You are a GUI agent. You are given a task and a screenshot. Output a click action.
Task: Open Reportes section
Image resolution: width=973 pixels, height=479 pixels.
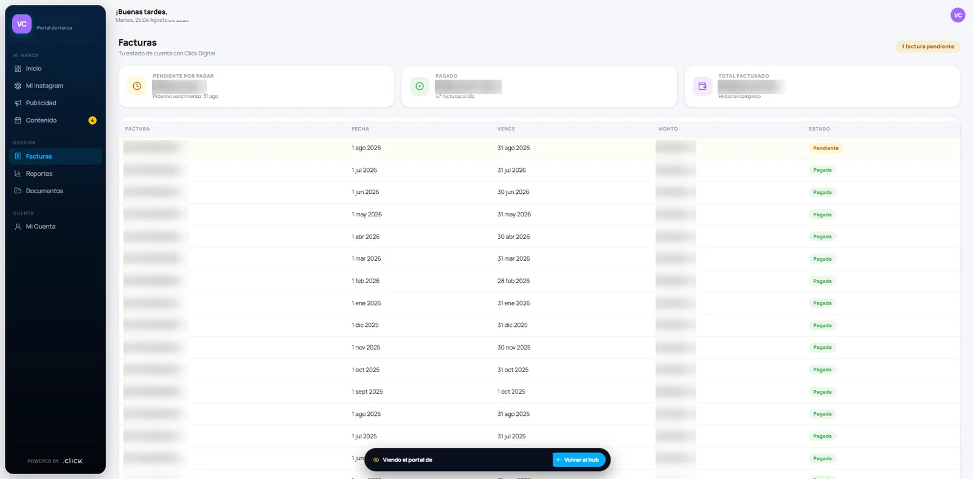tap(55, 174)
